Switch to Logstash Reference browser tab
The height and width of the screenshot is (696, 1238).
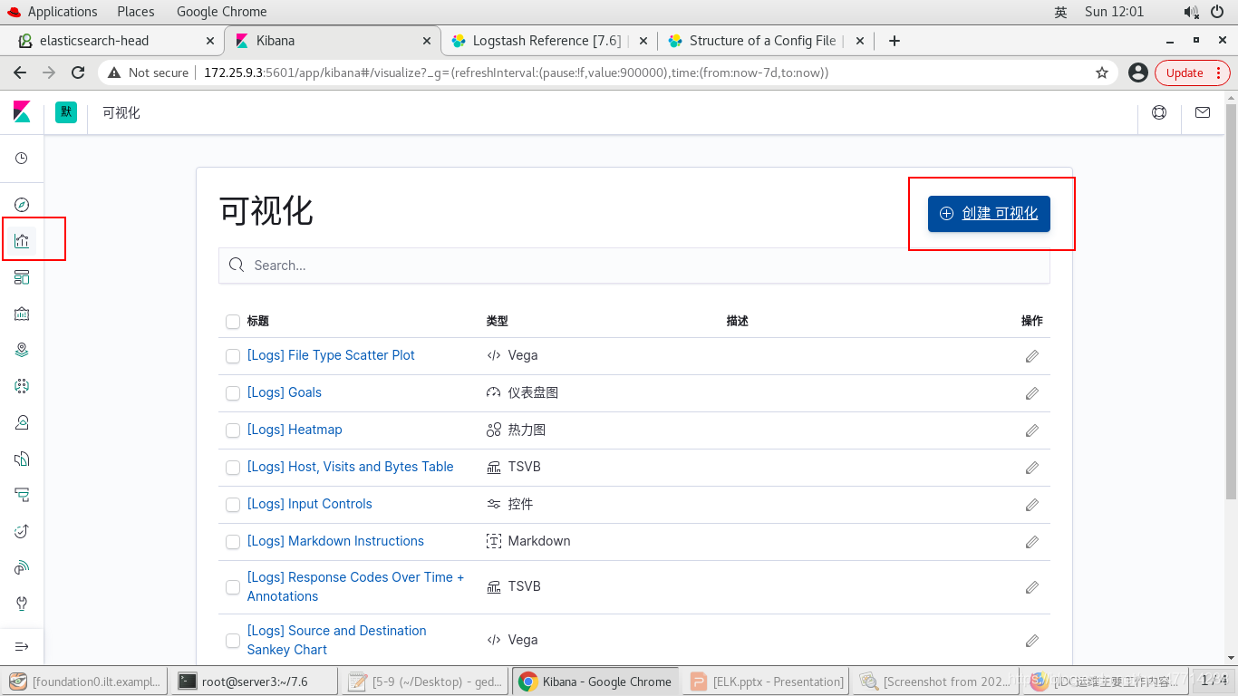[x=548, y=41]
